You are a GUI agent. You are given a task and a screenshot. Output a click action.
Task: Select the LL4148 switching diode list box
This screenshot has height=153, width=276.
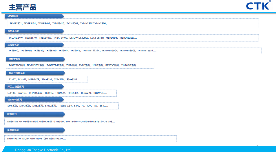(61, 93)
